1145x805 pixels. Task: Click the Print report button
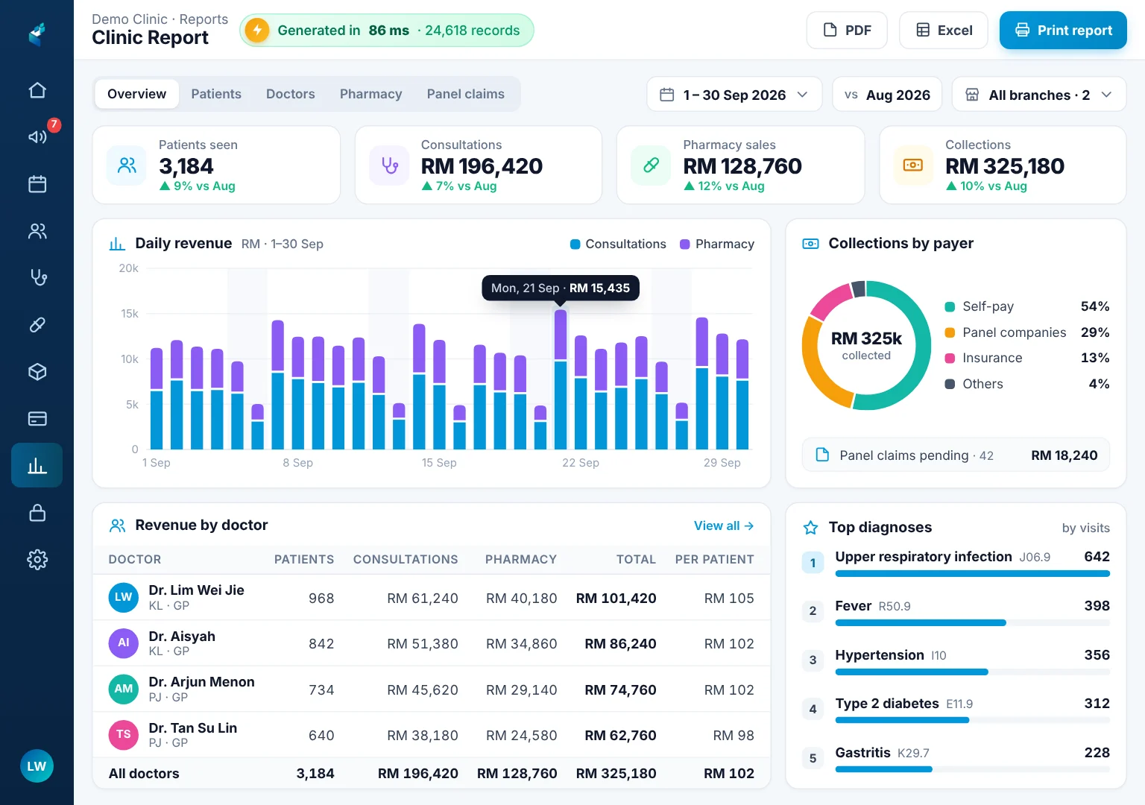[1063, 31]
